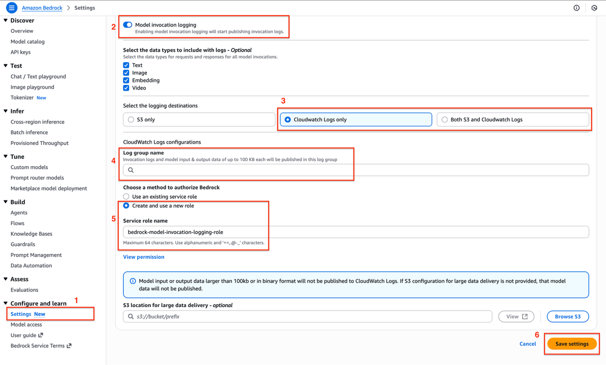
Task: Click the search icon in Log group name field
Action: click(x=130, y=170)
